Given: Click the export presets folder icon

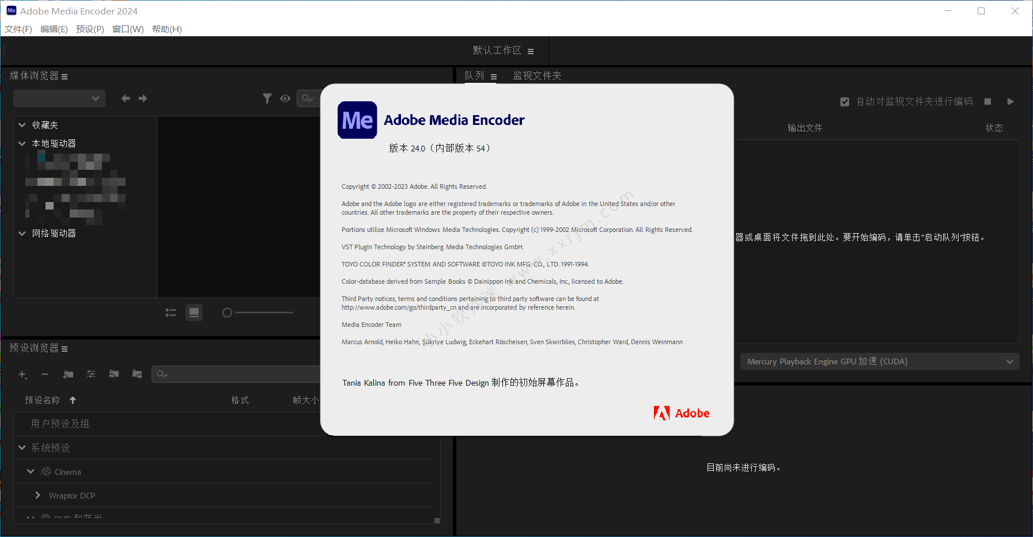Looking at the screenshot, I should (x=137, y=375).
